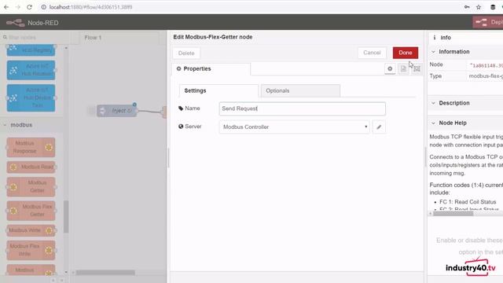This screenshot has width=503, height=283.
Task: Select Modbus Read palette node
Action: [31, 167]
